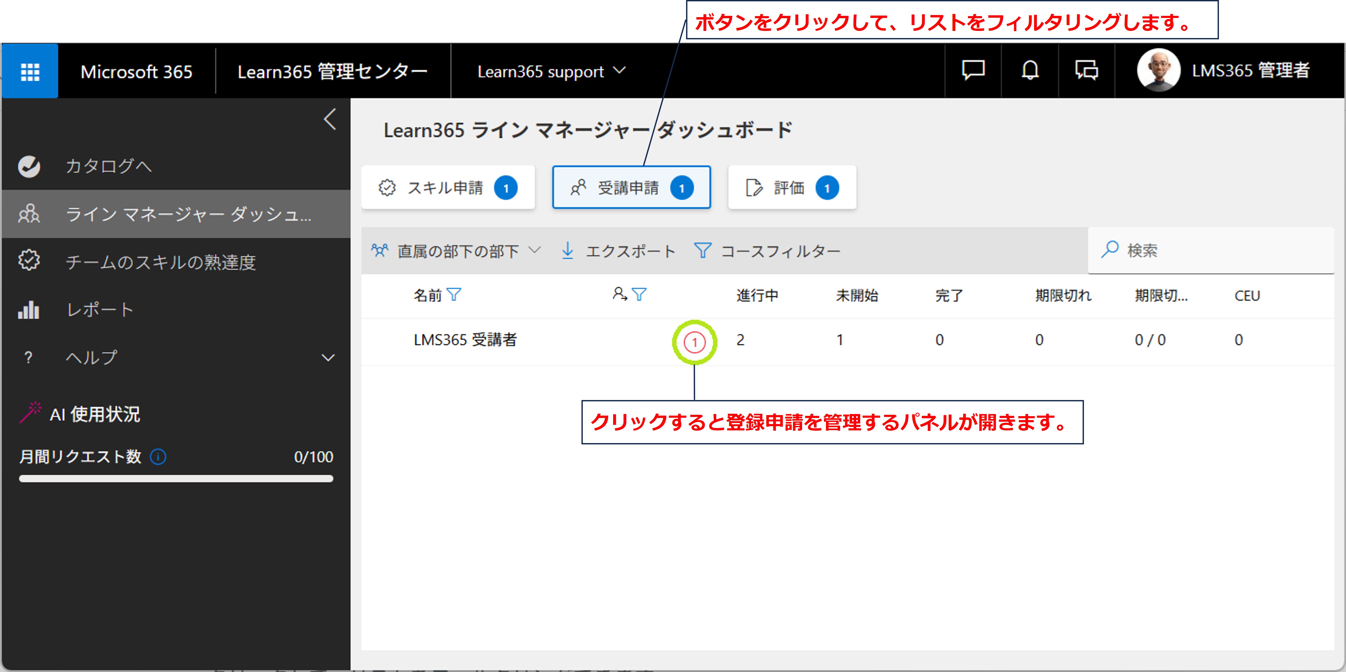Screen dimensions: 1346x672
Task: Click the search magnifier icon
Action: pyautogui.click(x=1110, y=250)
